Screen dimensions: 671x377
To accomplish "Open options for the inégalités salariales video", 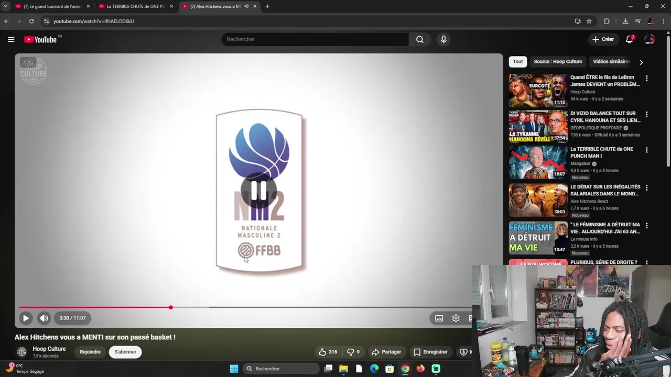I will (646, 187).
